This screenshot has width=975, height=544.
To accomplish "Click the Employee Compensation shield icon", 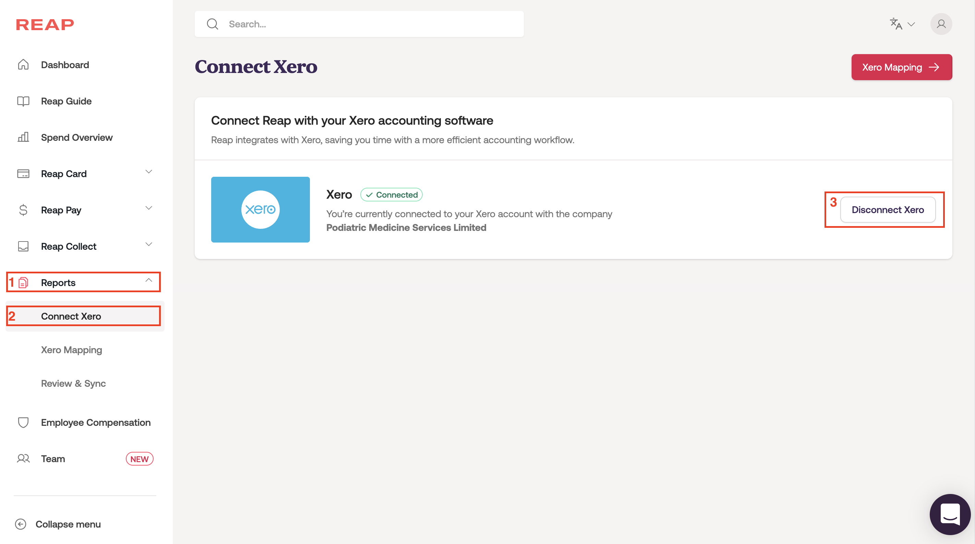I will 23,422.
